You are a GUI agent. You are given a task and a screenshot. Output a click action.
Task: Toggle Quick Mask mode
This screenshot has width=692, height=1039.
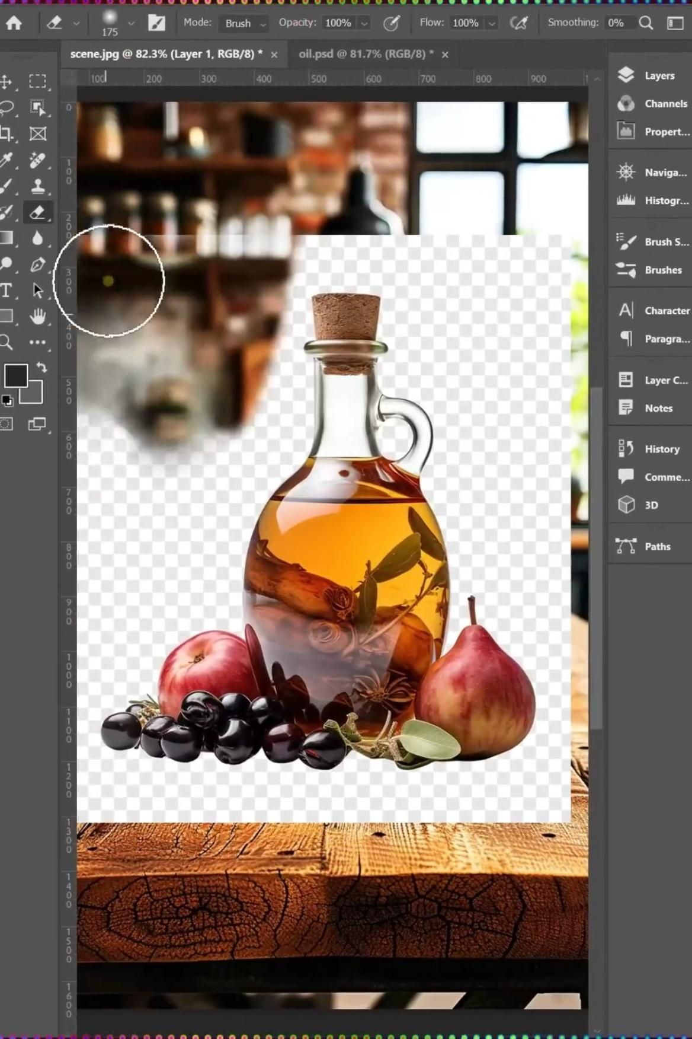[x=6, y=424]
